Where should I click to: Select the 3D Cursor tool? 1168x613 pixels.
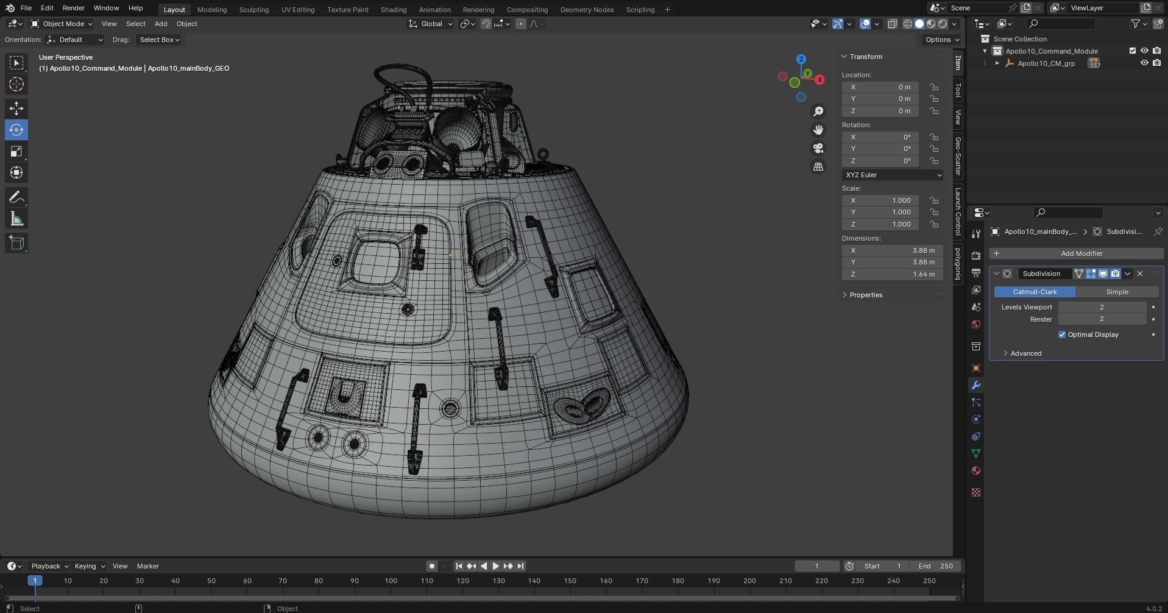(x=16, y=84)
